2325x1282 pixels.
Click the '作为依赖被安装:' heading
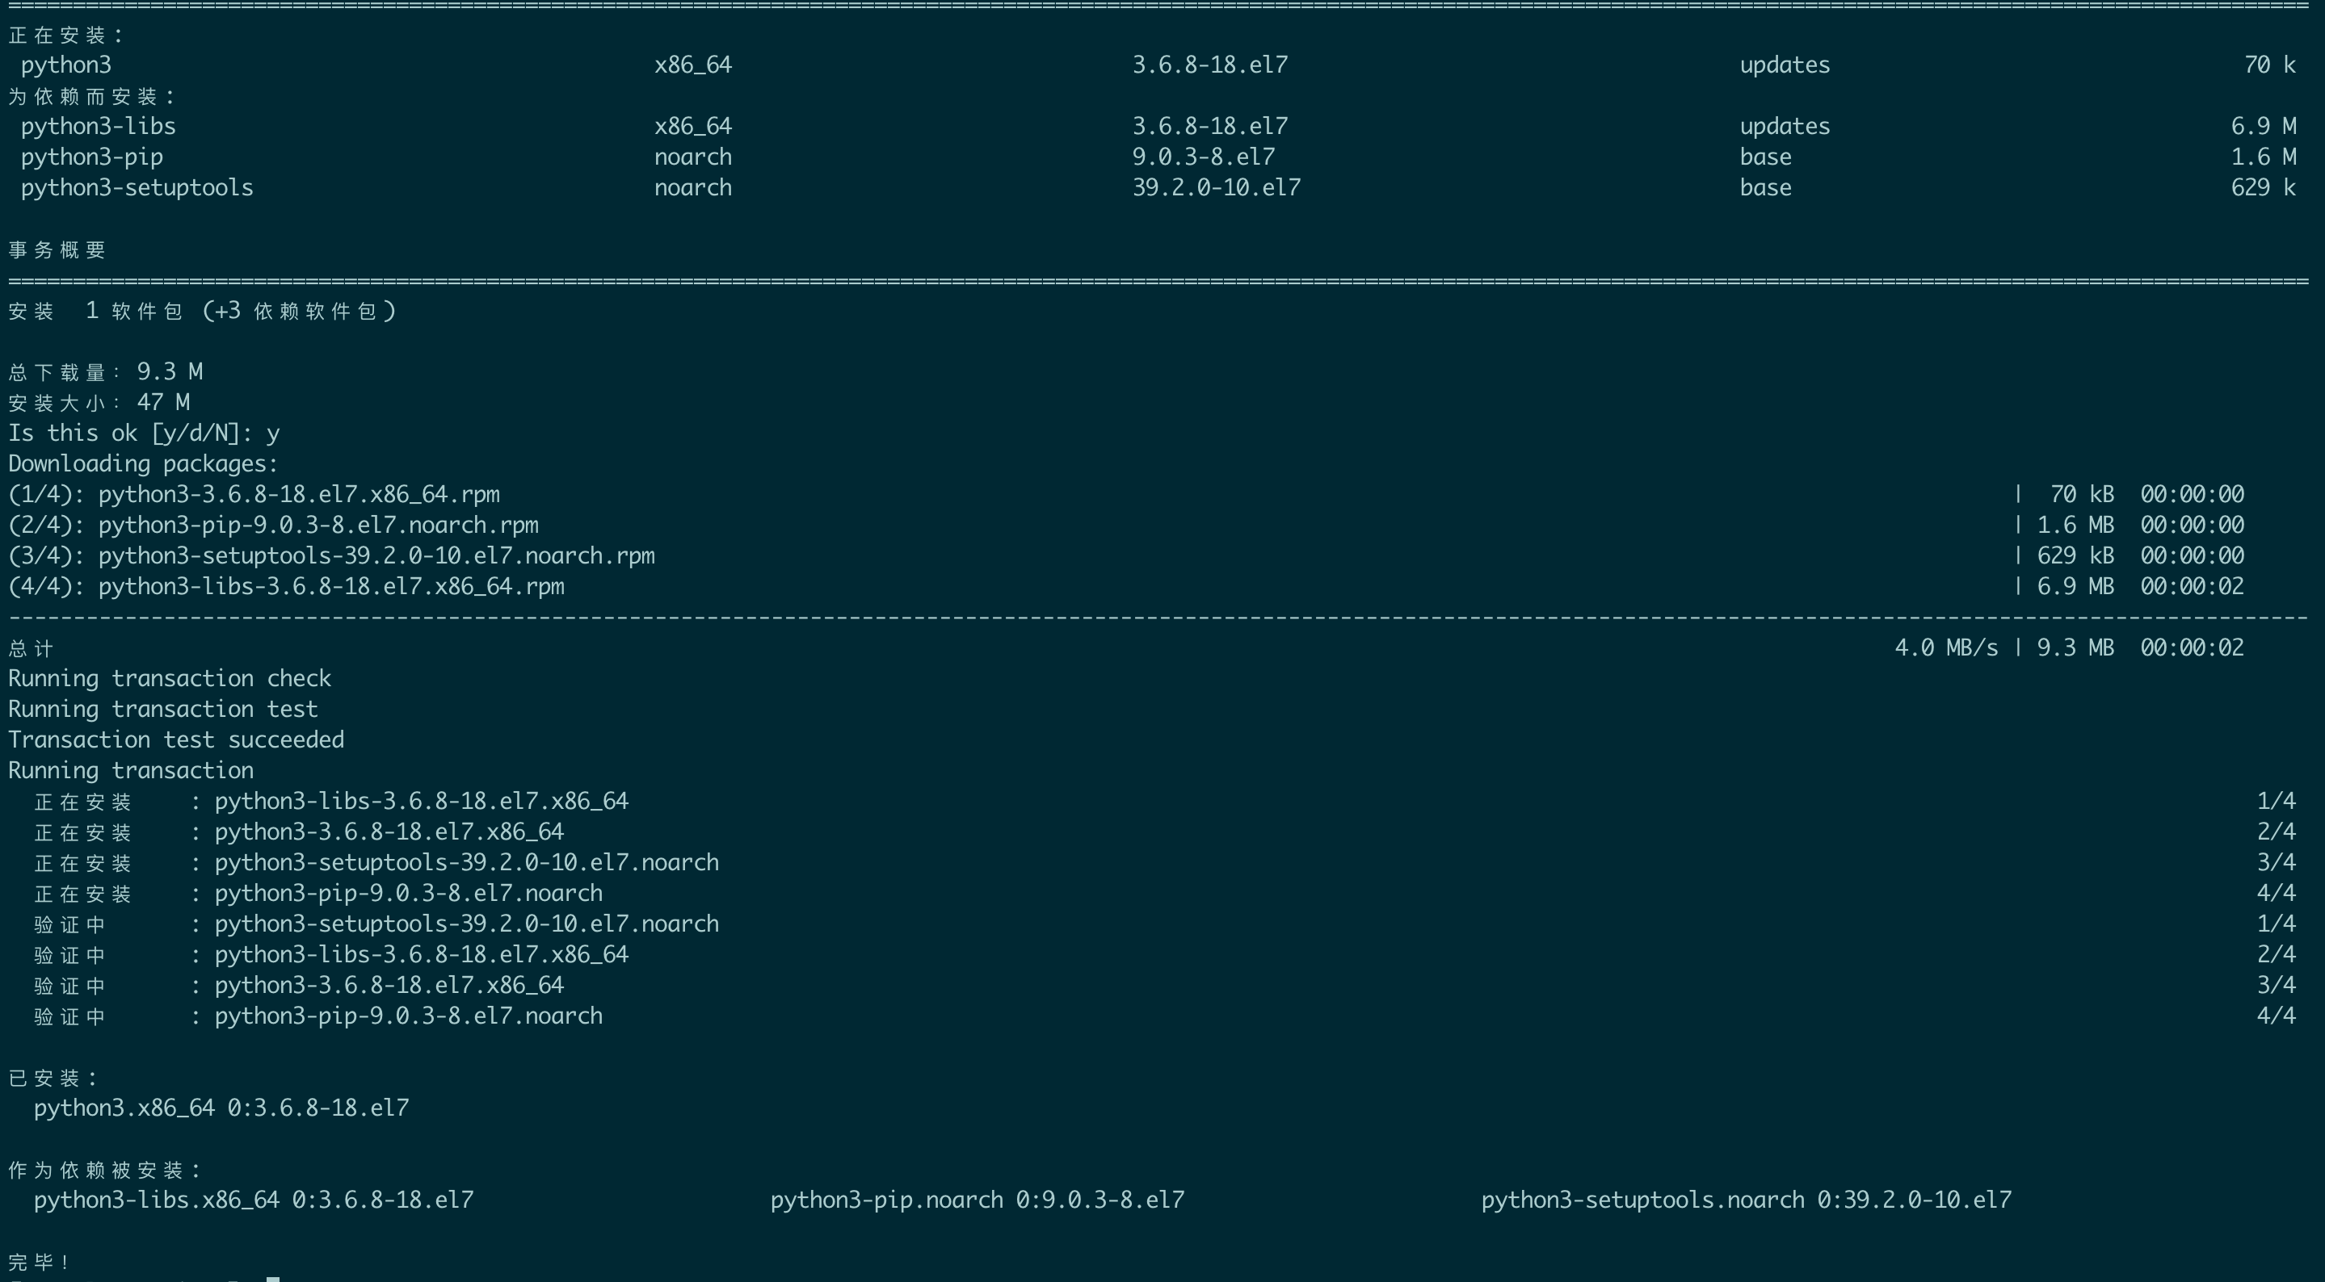[x=103, y=1170]
